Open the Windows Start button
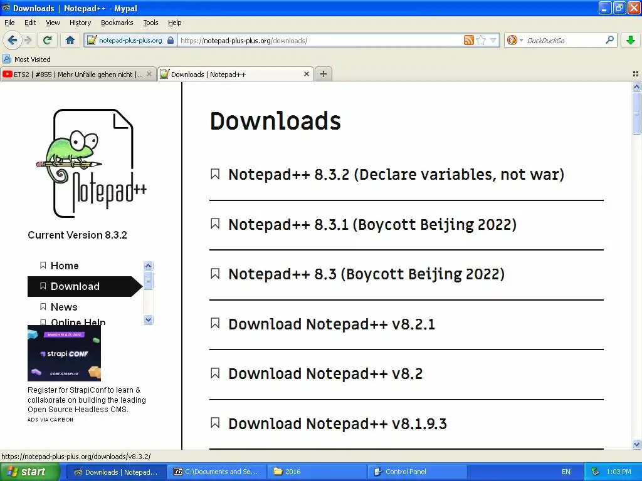642x481 pixels. [x=29, y=472]
